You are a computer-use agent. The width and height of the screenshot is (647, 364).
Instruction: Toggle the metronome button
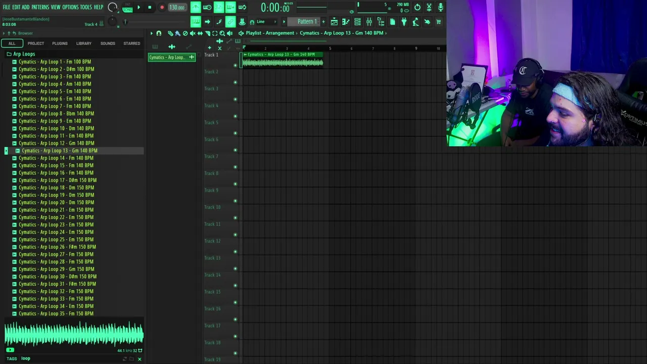point(196,7)
